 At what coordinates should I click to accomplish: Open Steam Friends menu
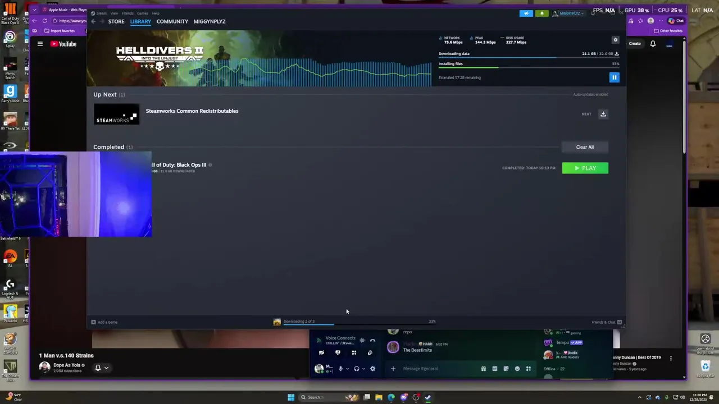(x=128, y=13)
